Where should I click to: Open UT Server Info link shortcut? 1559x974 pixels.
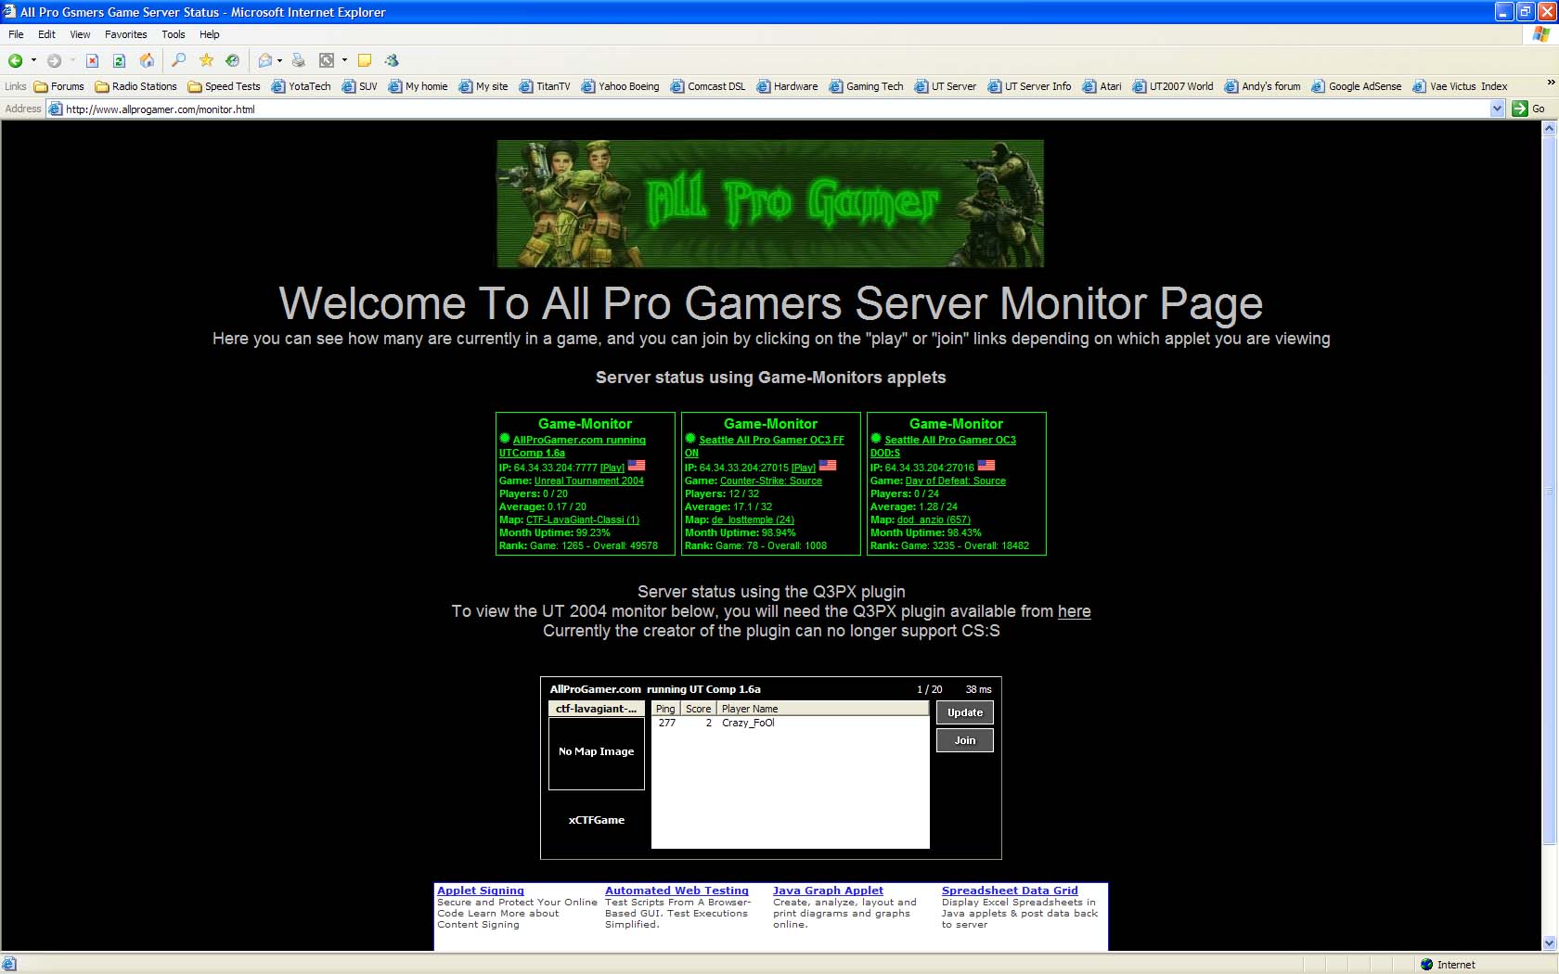(1029, 86)
